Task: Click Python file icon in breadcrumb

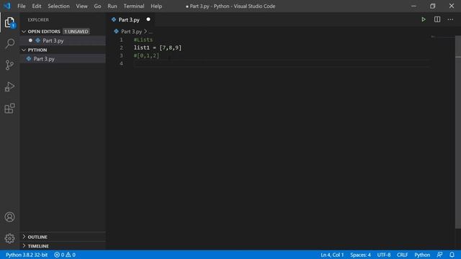Action: click(117, 32)
